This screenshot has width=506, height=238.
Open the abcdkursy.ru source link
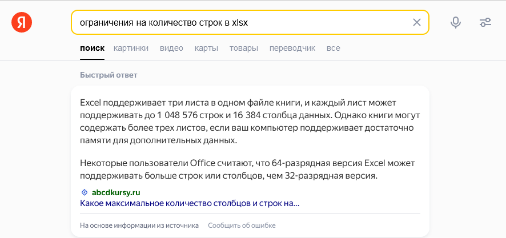point(116,192)
